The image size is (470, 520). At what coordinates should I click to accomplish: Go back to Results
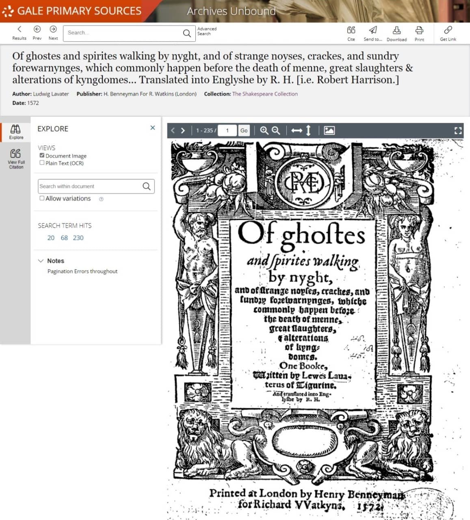point(19,33)
